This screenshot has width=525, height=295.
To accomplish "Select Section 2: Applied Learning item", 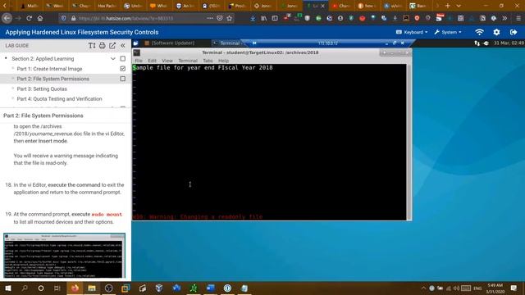I will pos(43,58).
